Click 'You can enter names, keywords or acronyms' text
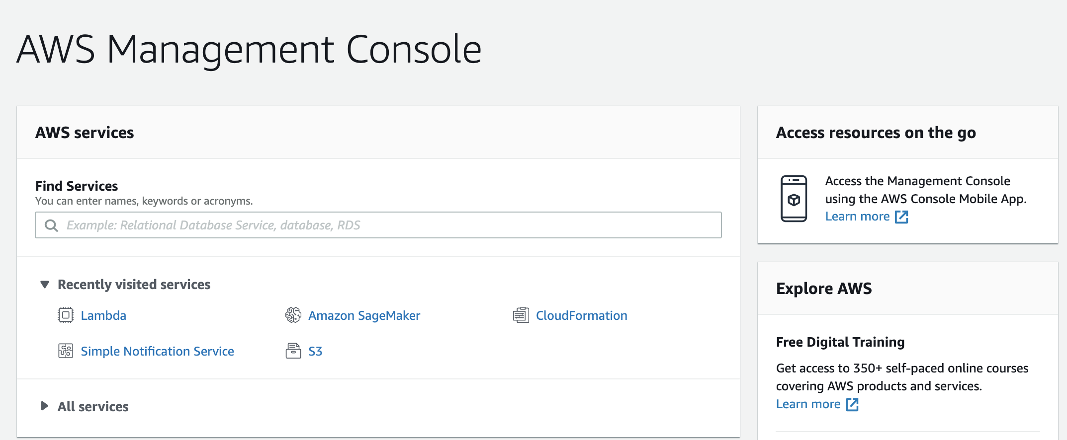 coord(144,201)
